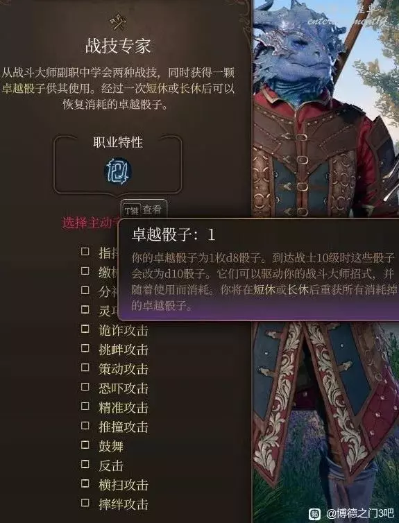This screenshot has width=399, height=523.
Task: Check the first partly hidden 指 maneuver checkbox
Action: pyautogui.click(x=85, y=252)
